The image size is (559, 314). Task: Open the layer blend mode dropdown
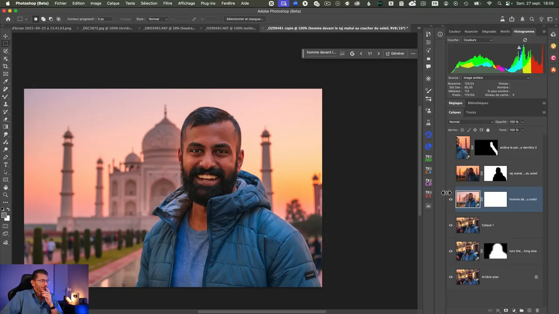470,122
